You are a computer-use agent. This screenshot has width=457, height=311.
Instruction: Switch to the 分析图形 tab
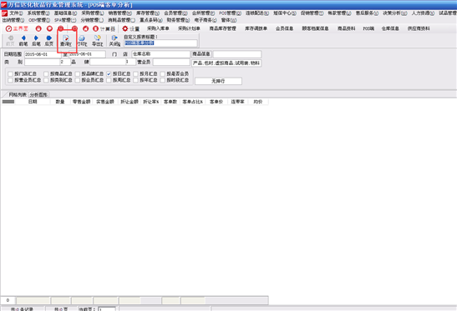pos(38,94)
